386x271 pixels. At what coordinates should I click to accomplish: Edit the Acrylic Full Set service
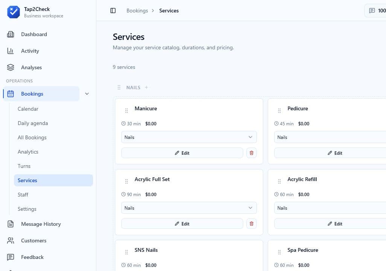pos(182,224)
